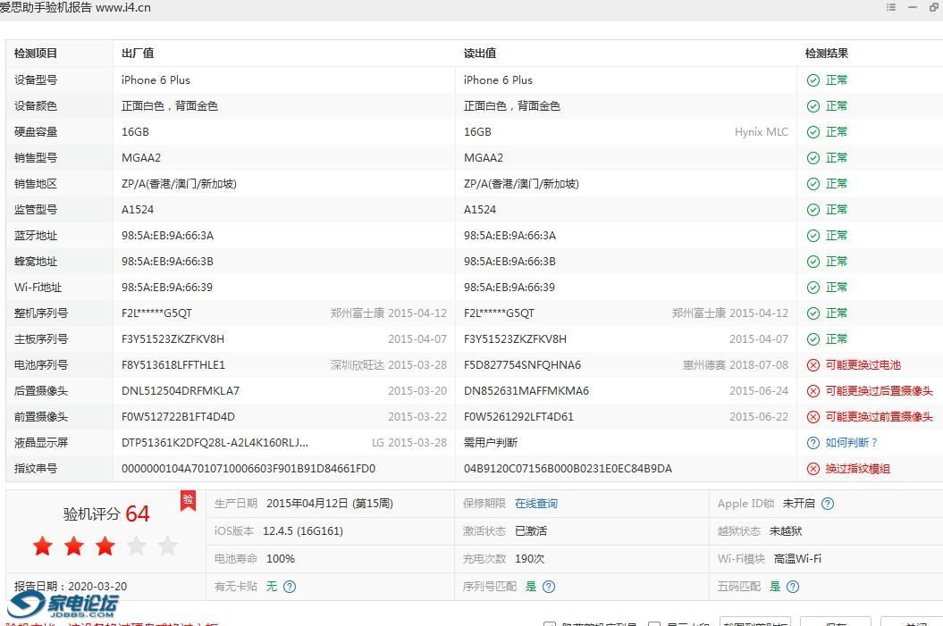
Task: Select the factory value DNL512504DRFMKLA7
Action: coord(181,391)
